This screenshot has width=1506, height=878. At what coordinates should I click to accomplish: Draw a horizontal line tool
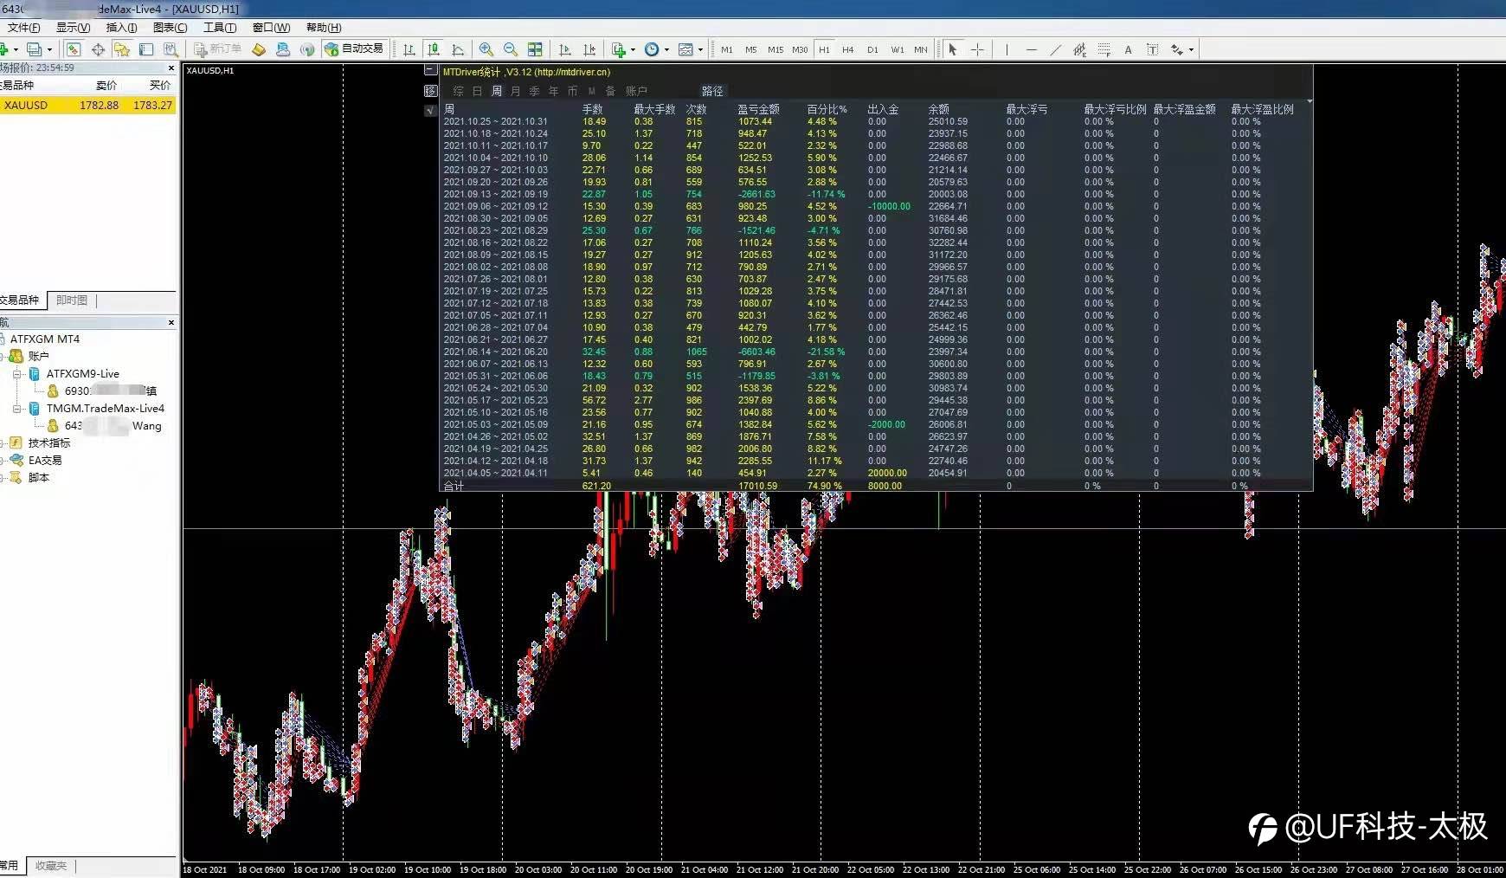pyautogui.click(x=1031, y=49)
